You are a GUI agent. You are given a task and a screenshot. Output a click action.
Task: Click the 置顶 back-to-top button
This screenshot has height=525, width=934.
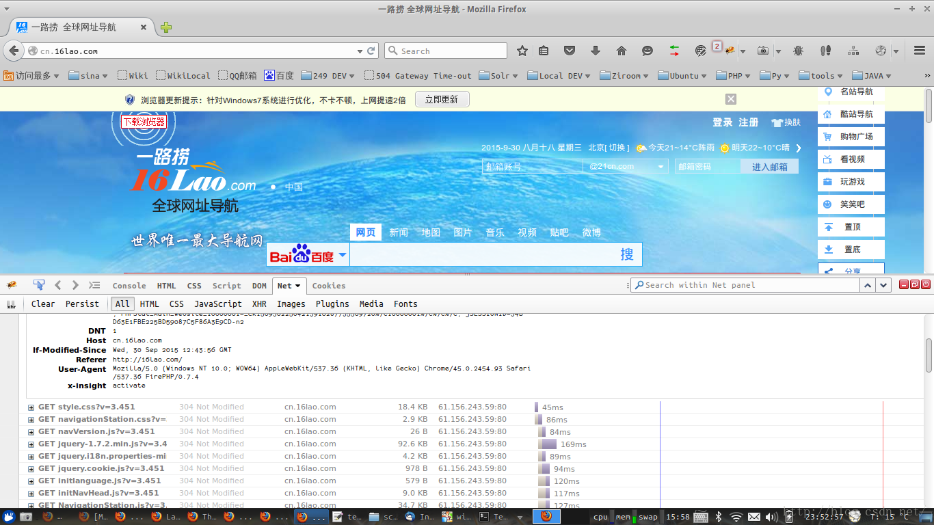[851, 227]
